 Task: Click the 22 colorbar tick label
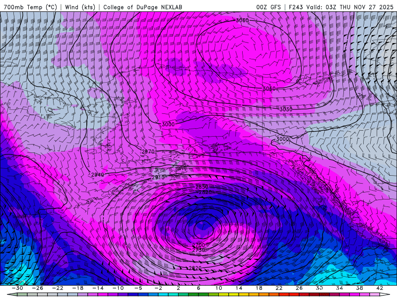(279, 288)
